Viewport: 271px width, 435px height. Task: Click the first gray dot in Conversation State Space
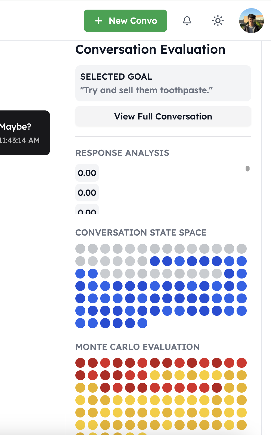[x=80, y=249]
